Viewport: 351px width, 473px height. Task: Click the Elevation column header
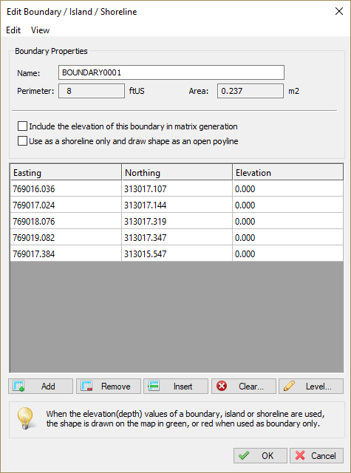[288, 172]
